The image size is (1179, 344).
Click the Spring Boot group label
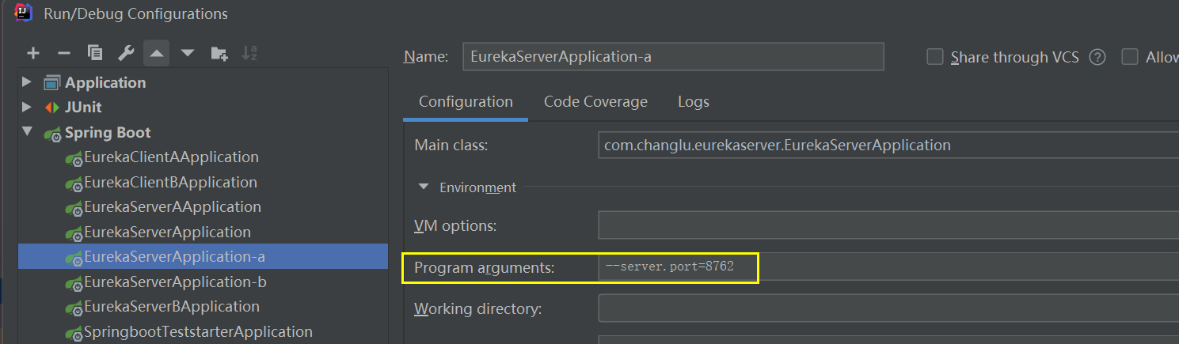coord(108,133)
